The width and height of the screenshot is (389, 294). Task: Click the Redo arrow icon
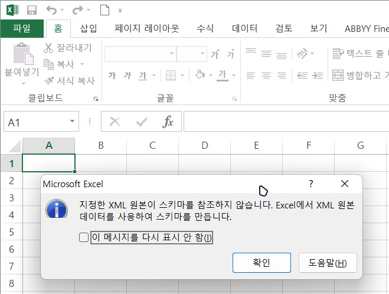[x=78, y=10]
